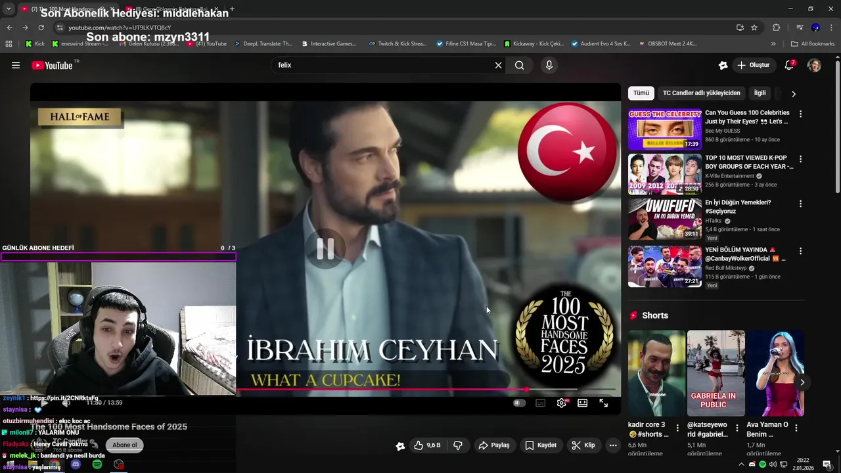
Task: Bookmark this page with star icon
Action: click(x=754, y=28)
